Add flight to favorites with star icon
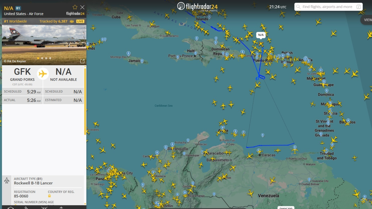This screenshot has width=372, height=209. point(75,7)
